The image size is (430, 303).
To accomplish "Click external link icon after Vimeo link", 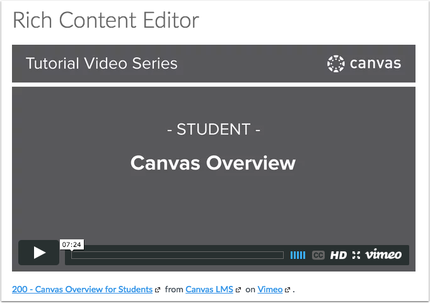I will point(288,290).
